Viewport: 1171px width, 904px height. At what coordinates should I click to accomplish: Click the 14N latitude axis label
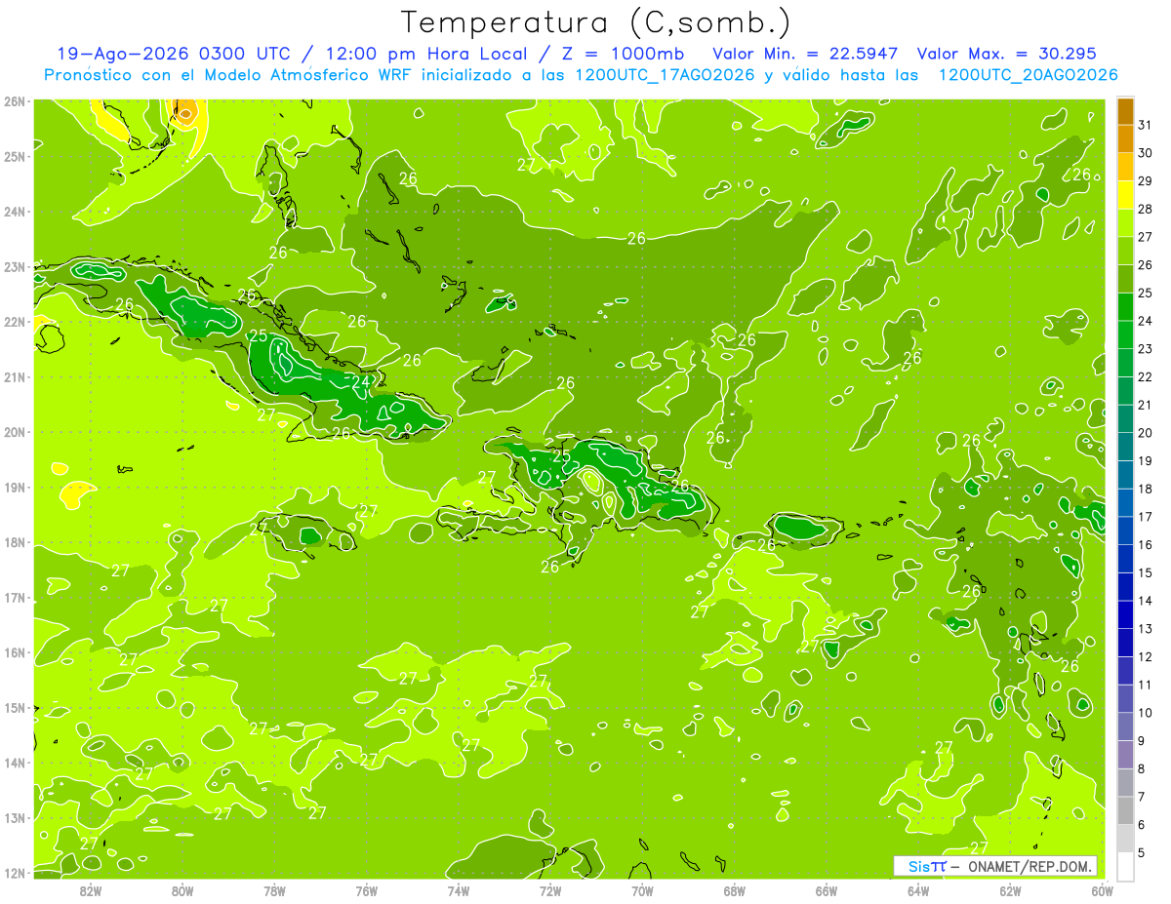tap(15, 763)
